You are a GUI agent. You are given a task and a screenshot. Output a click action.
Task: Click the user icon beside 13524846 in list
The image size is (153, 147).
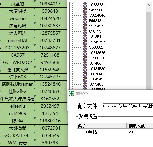85,15
